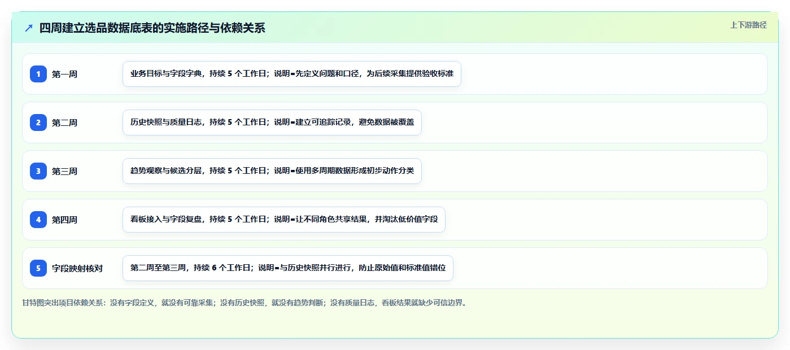Viewport: 790px width, 350px height.
Task: Open the 看板接入与字段复盘 description box
Action: (284, 220)
